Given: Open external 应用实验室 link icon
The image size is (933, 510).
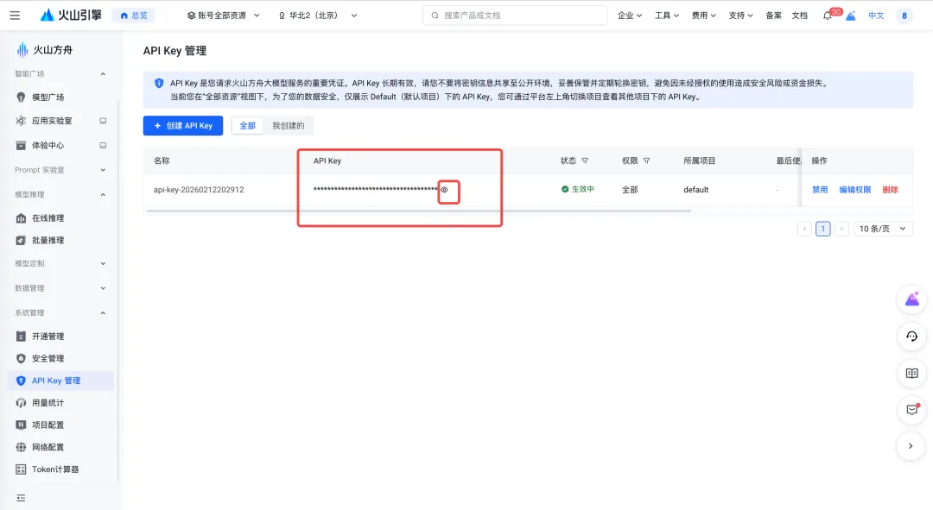Looking at the screenshot, I should 103,121.
